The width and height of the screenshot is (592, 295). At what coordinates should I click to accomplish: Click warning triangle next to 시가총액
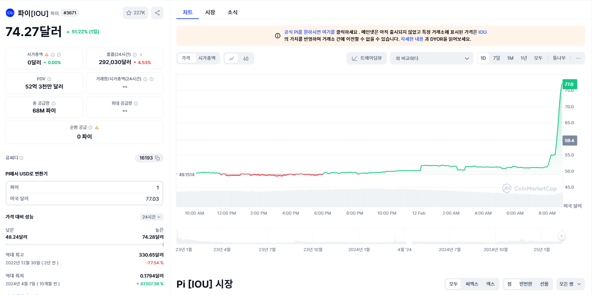[47, 55]
